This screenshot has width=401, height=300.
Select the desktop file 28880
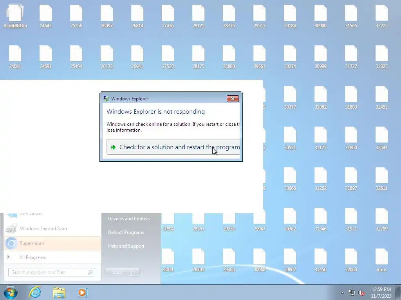(229, 57)
